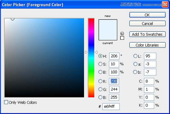The width and height of the screenshot is (170, 114).
Task: Click the Cancel button
Action: coord(147,24)
